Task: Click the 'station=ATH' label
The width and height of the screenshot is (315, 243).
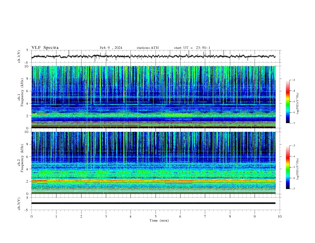Action: [148, 48]
